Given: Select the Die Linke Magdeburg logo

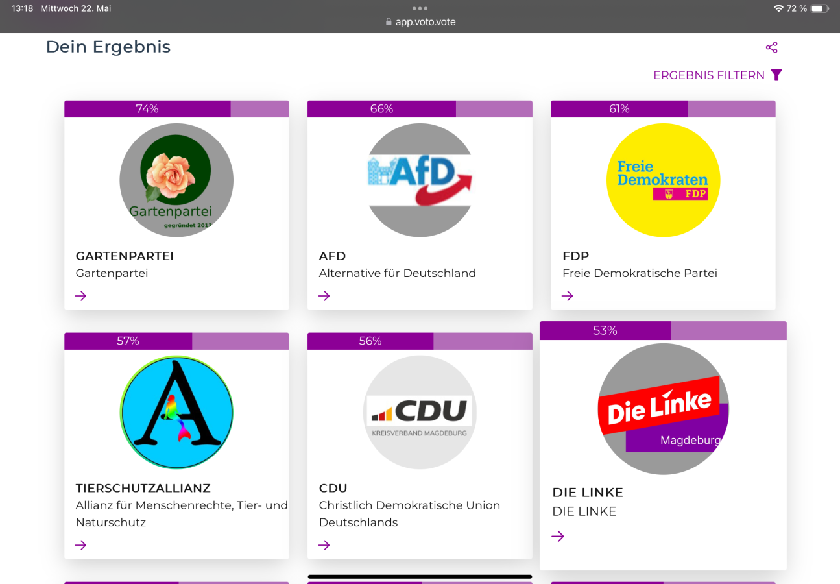Looking at the screenshot, I should (663, 408).
